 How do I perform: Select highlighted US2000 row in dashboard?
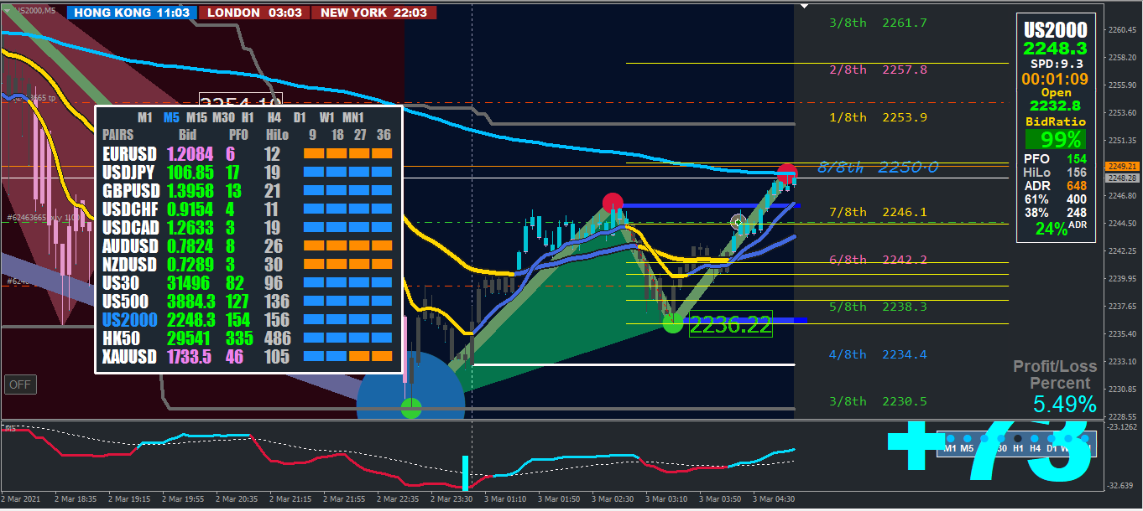click(x=129, y=320)
